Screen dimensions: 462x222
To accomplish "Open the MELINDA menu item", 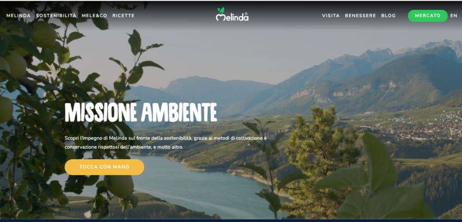I will (18, 16).
